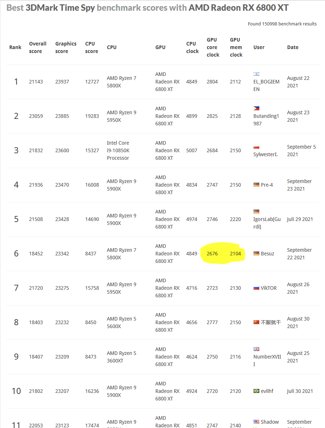
Task: Click the Intel Core i9-10850K Processor entry
Action: click(118, 150)
